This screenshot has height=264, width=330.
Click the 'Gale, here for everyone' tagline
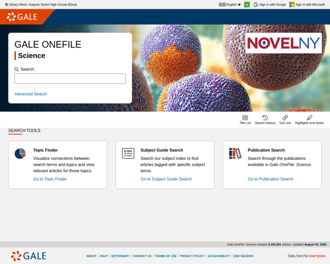(307, 256)
